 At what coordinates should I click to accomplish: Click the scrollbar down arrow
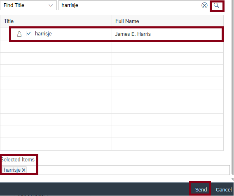pos(232,179)
